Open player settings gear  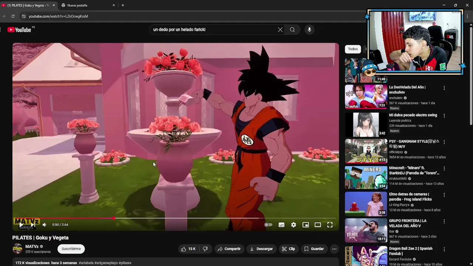[x=293, y=225]
